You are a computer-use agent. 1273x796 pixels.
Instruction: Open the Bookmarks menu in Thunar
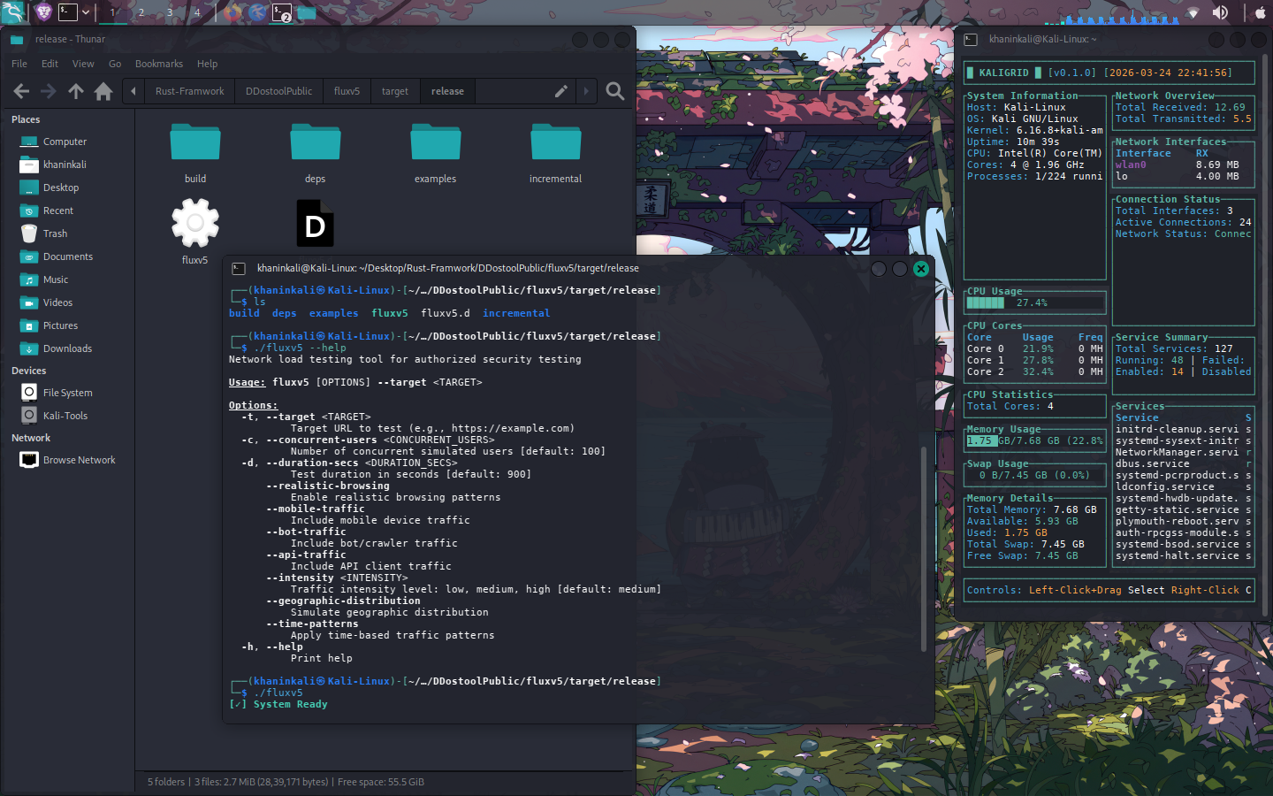pos(159,64)
